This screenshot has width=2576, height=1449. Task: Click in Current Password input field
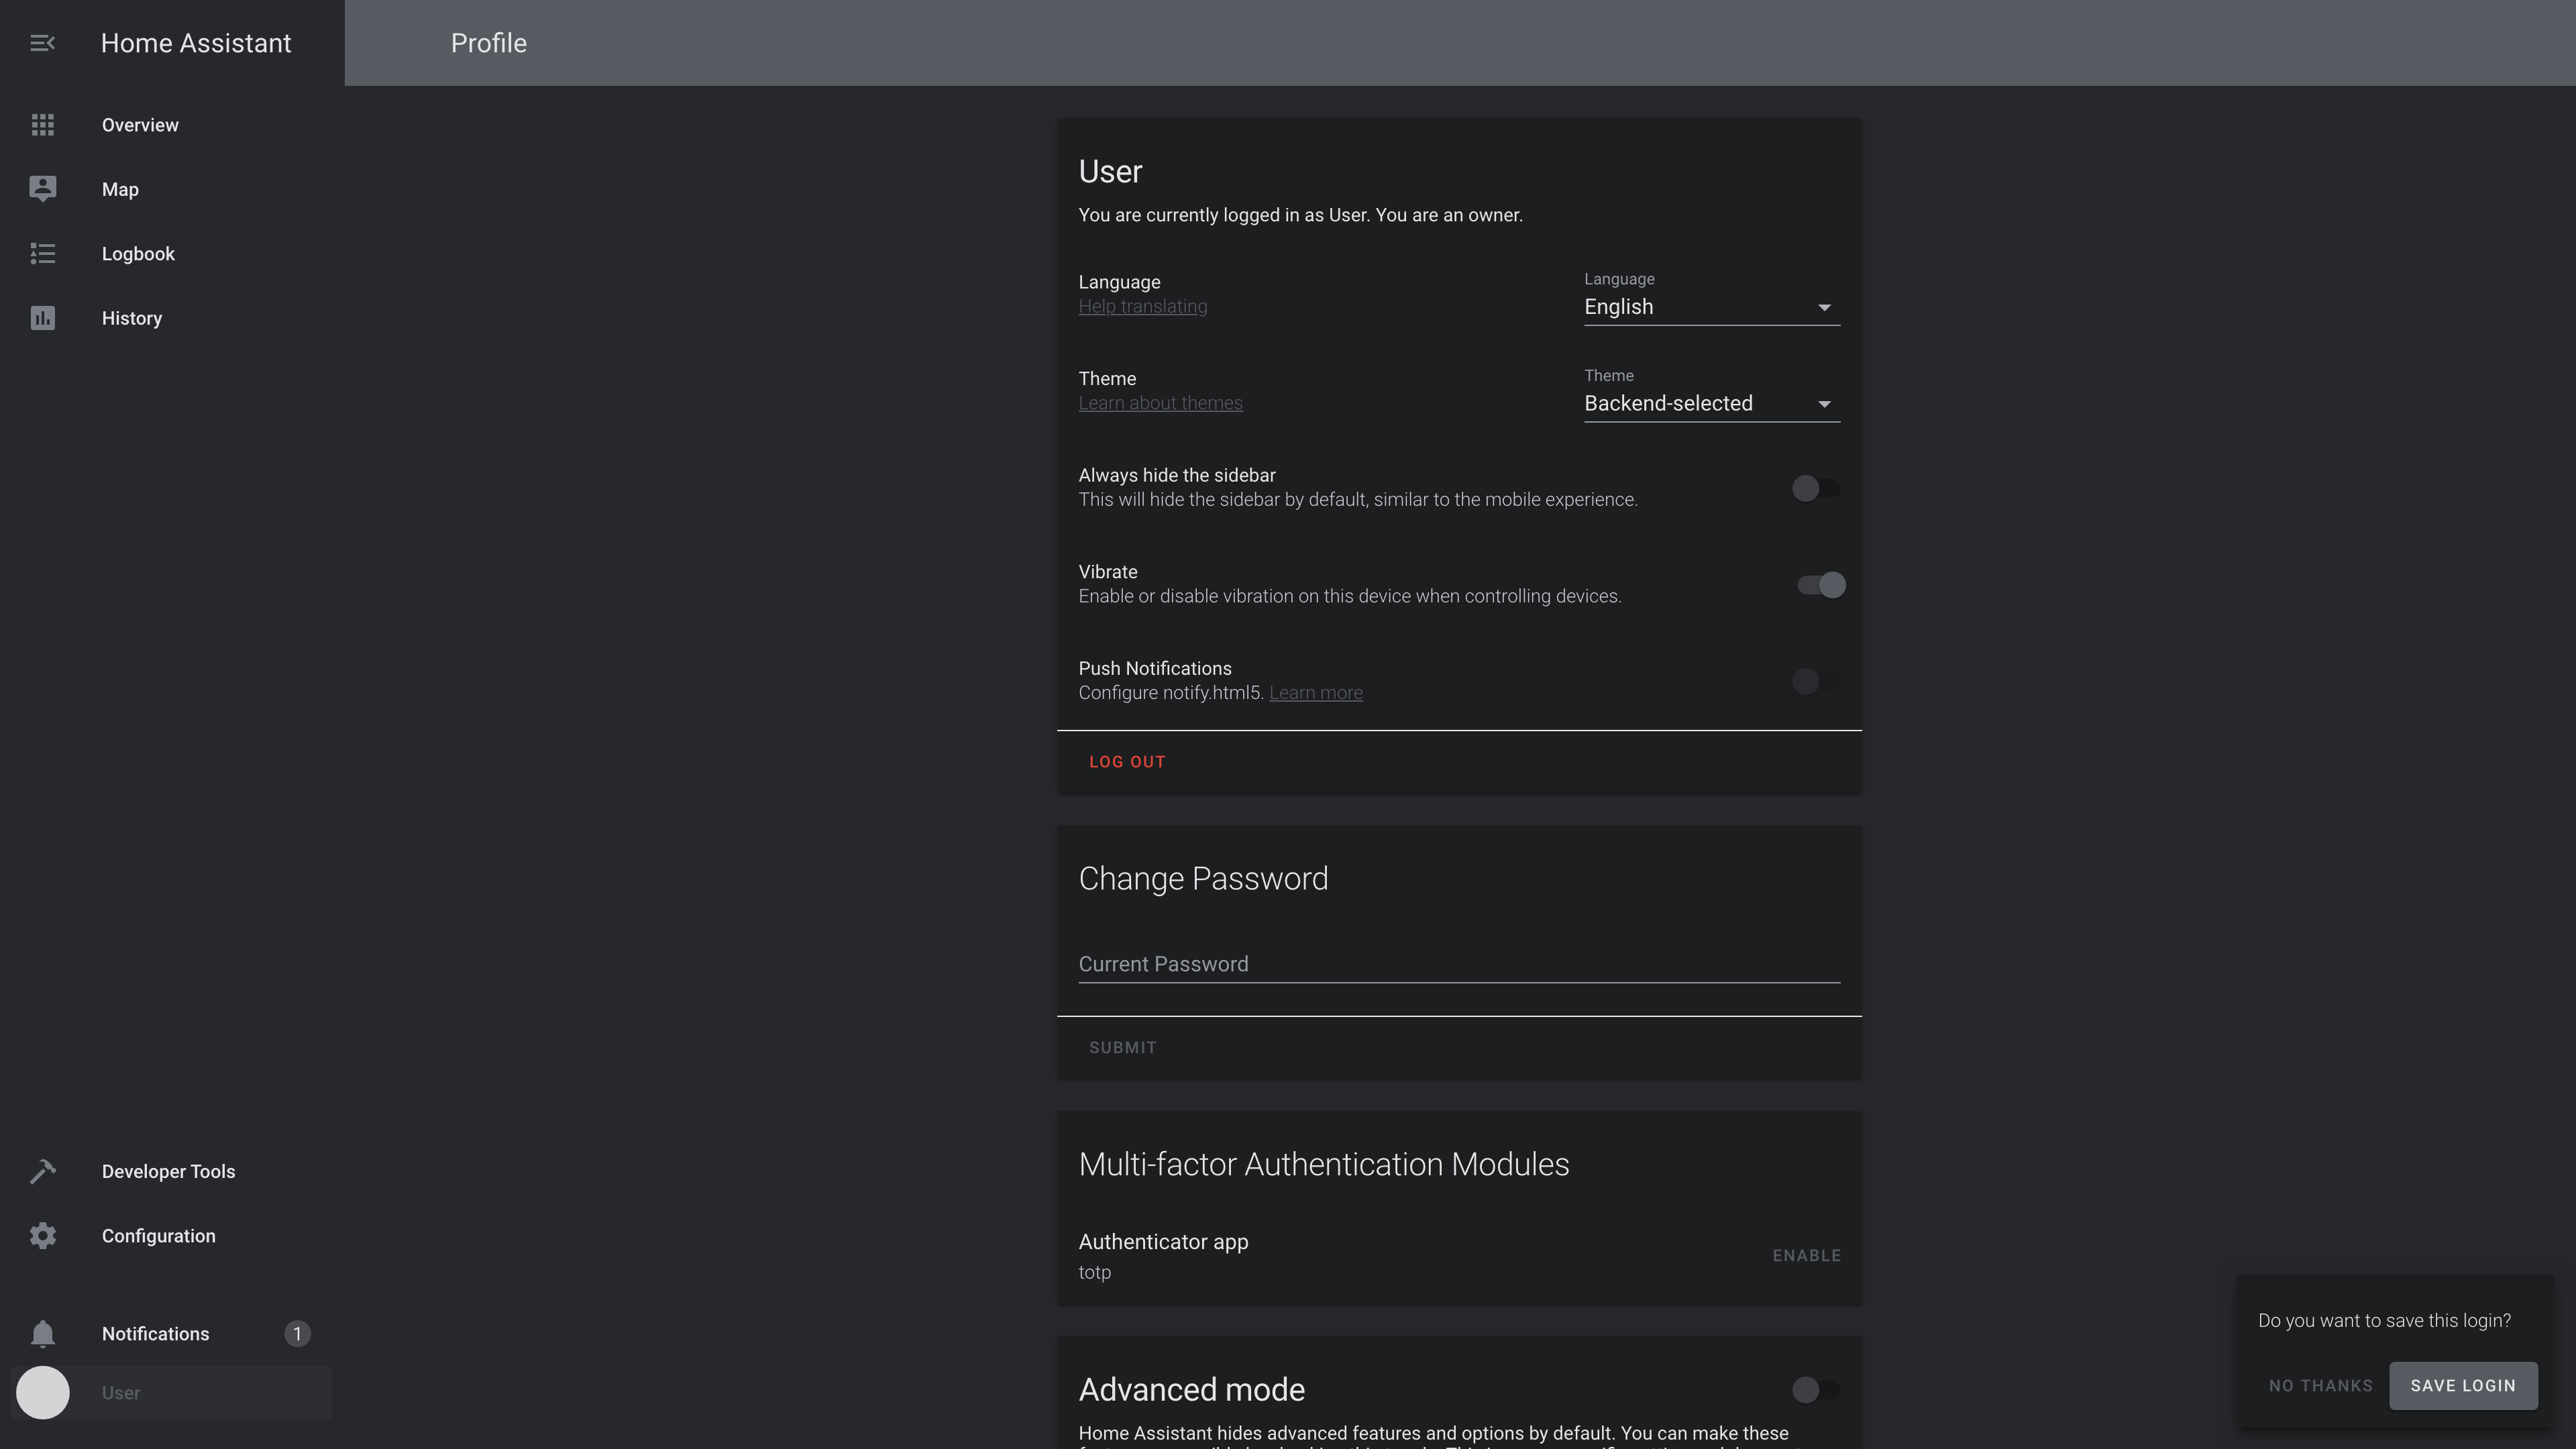(1458, 964)
